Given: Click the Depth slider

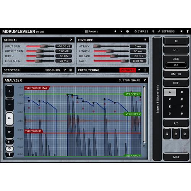Looking at the screenshot, I should pos(40,56).
